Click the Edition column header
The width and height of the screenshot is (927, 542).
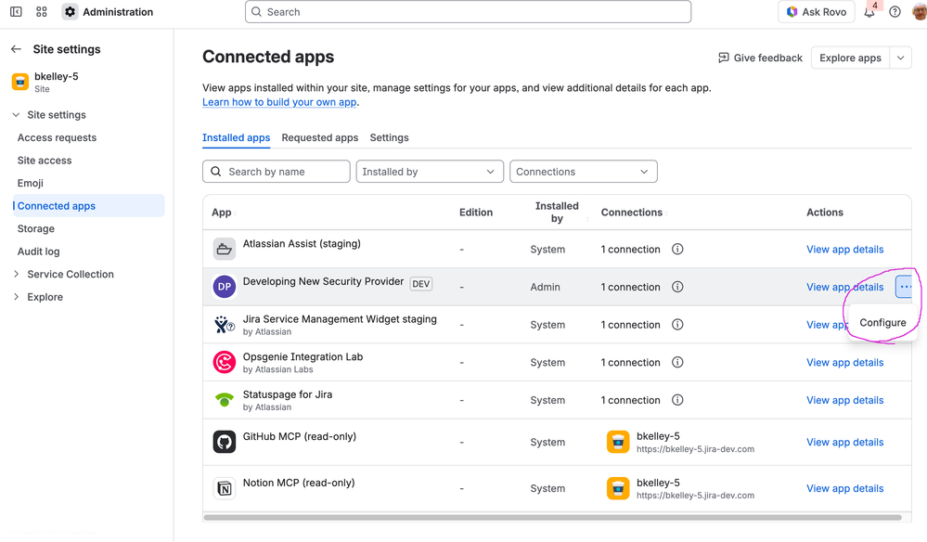click(x=476, y=213)
